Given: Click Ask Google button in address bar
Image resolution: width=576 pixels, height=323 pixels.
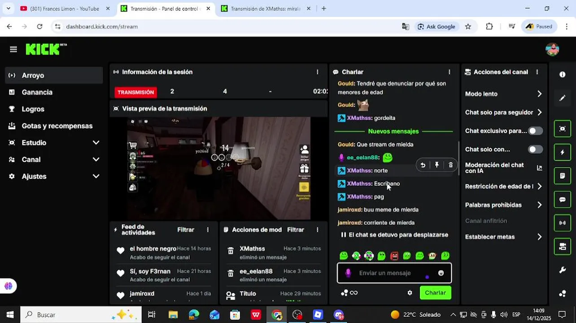Looking at the screenshot, I should click(x=436, y=26).
